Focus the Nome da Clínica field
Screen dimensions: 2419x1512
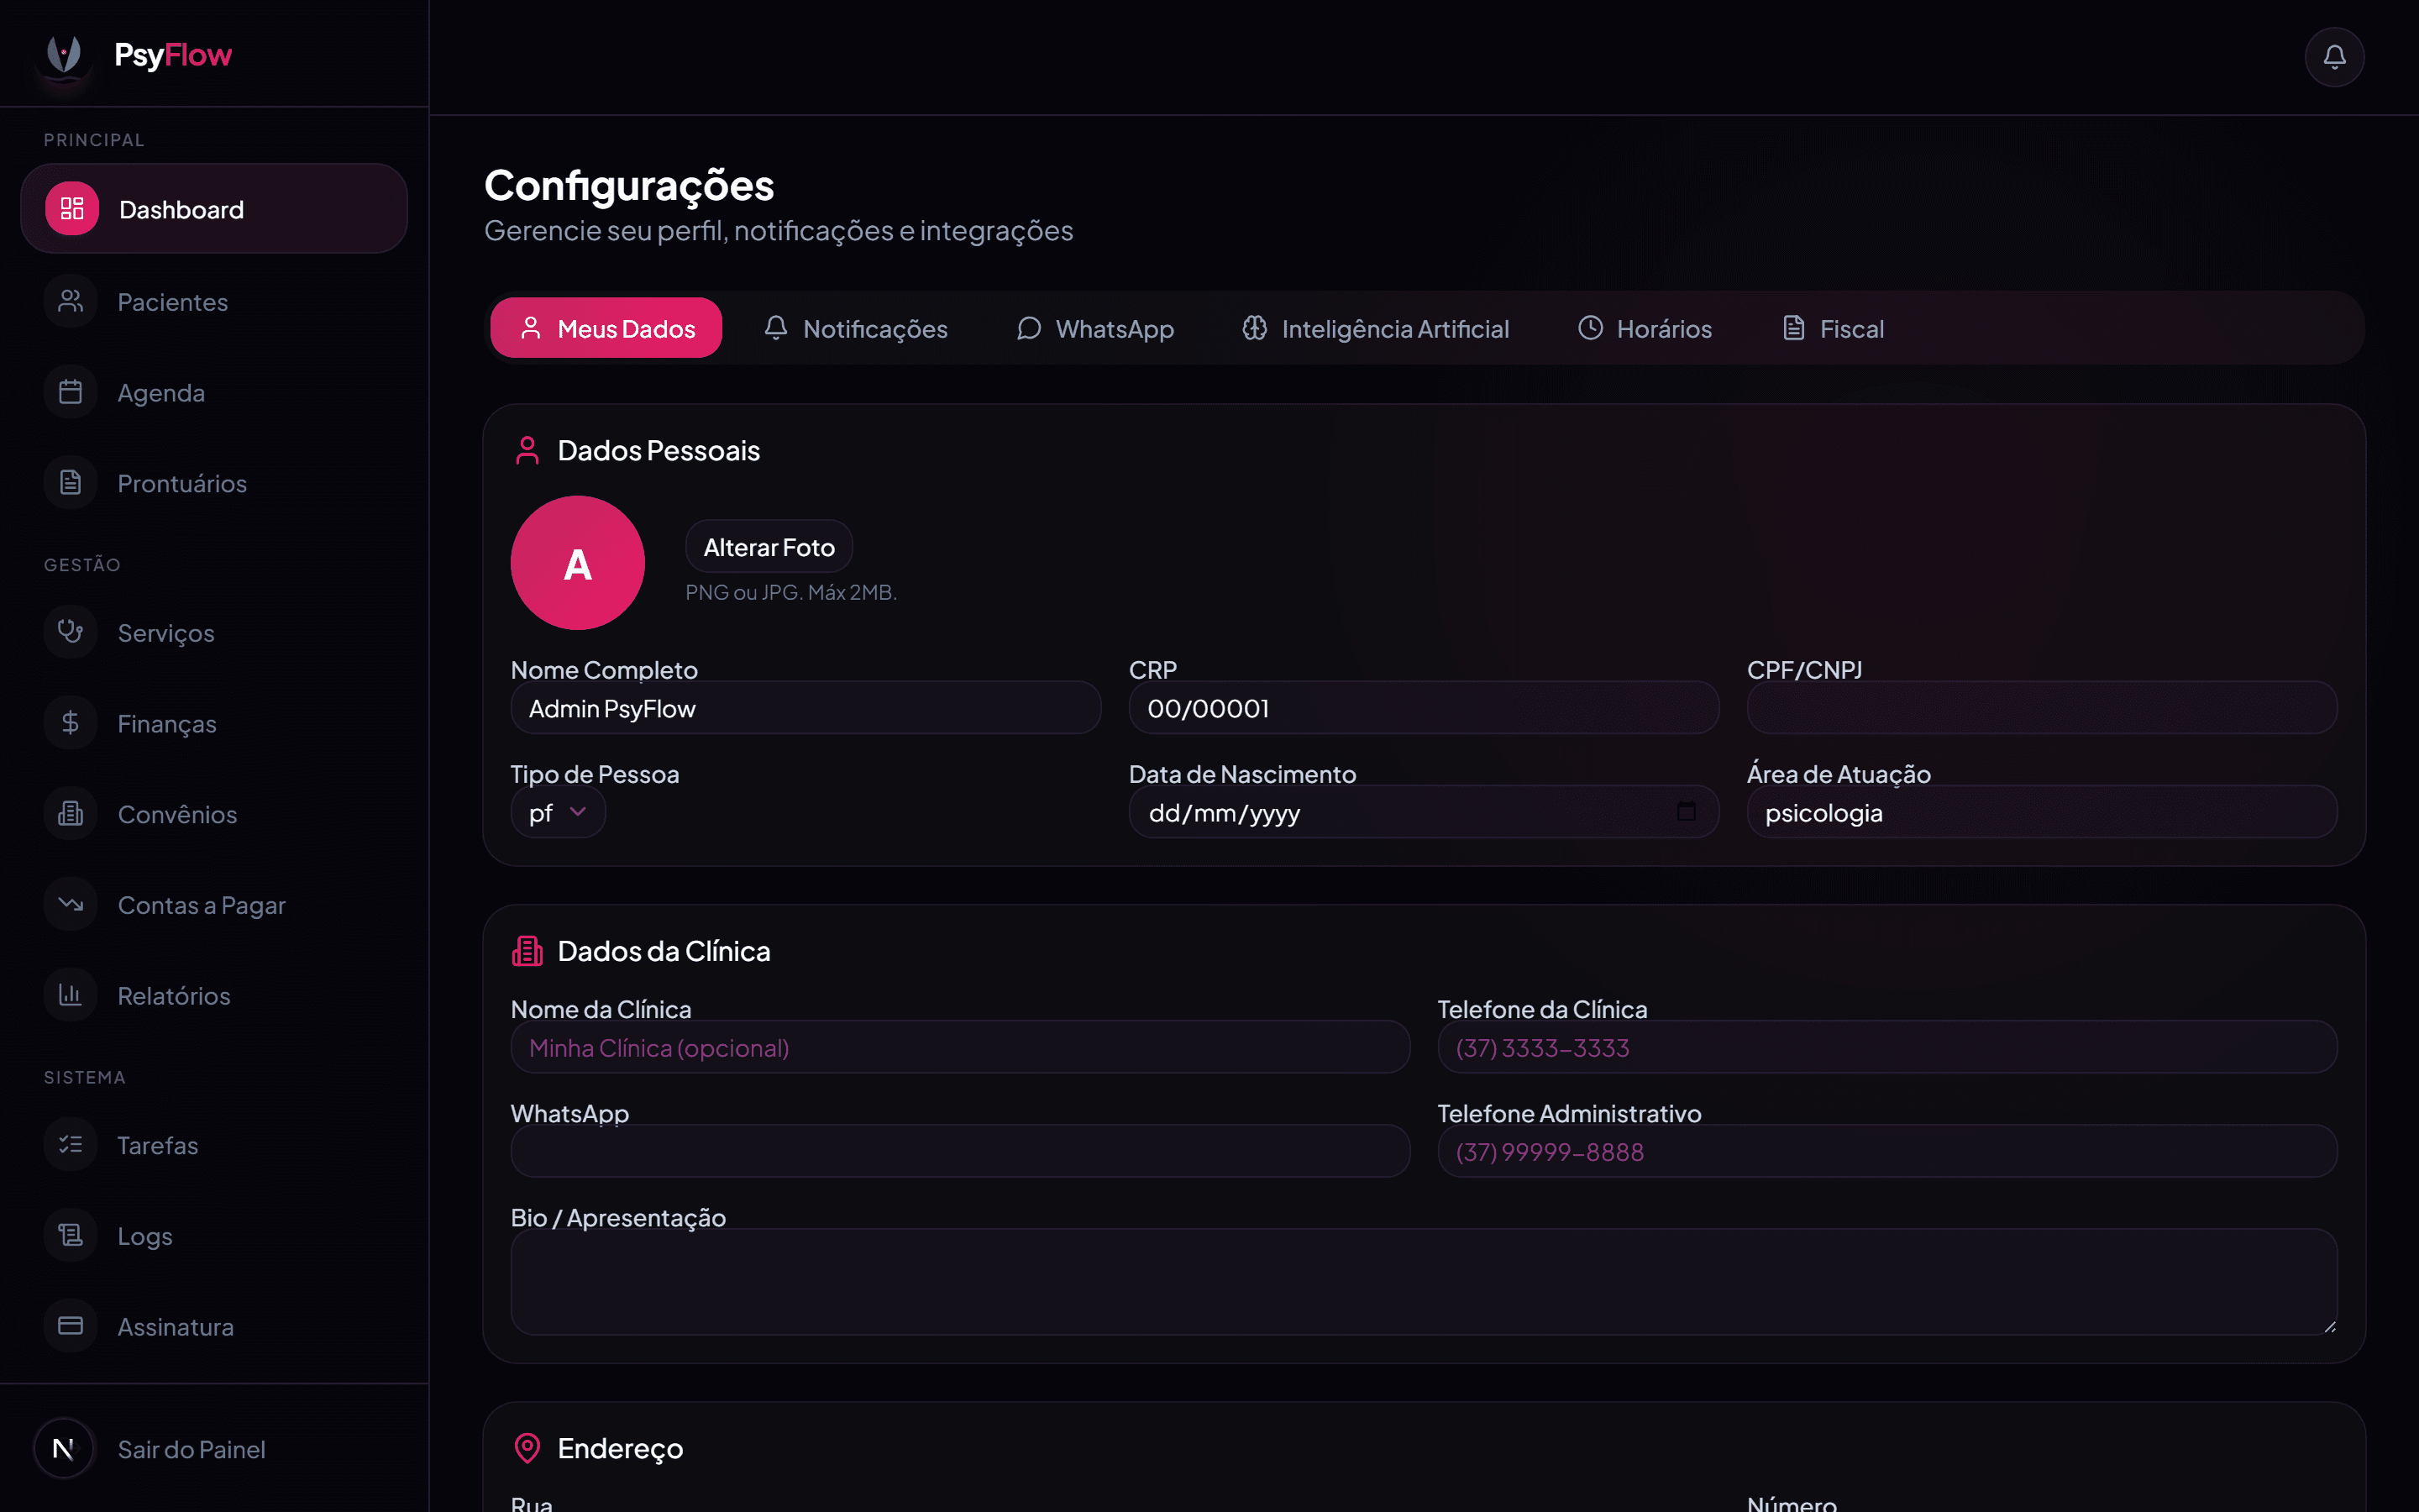point(959,1047)
